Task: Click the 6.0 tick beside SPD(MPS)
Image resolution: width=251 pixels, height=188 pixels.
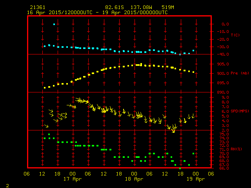Action: coord(225,111)
